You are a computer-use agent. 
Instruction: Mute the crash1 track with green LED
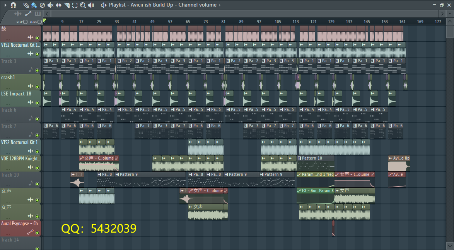coord(37,87)
